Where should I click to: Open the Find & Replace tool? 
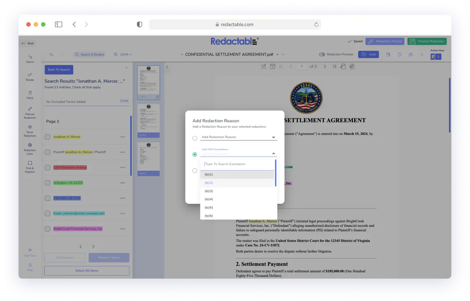[x=30, y=167]
